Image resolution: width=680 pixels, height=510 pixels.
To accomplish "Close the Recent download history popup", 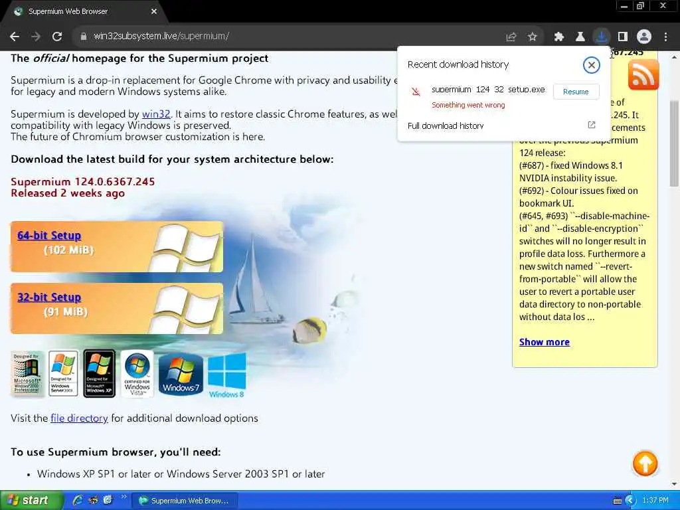I will coord(591,65).
